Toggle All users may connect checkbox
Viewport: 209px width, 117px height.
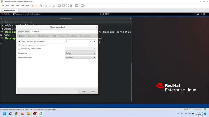coord(20,45)
